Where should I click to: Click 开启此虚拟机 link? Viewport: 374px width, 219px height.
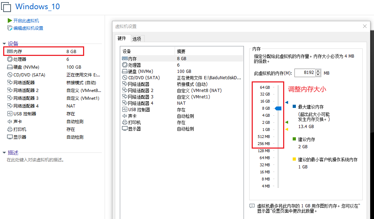26,21
